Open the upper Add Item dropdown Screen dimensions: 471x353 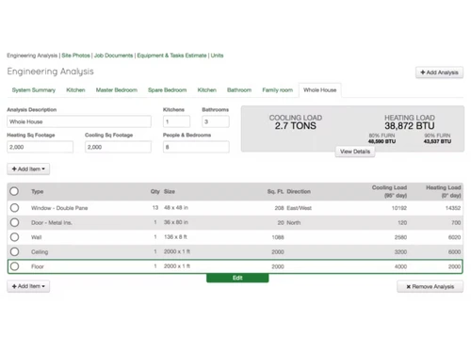[28, 168]
